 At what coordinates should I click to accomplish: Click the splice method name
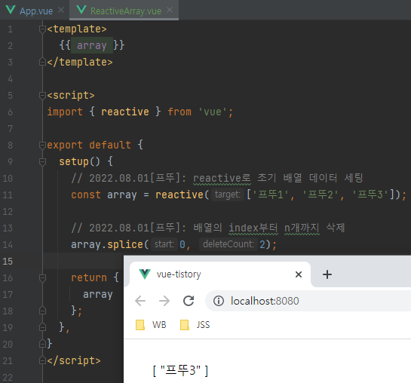(x=125, y=244)
